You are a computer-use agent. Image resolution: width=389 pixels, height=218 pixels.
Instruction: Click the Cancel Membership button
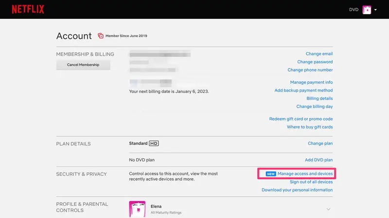pos(83,65)
